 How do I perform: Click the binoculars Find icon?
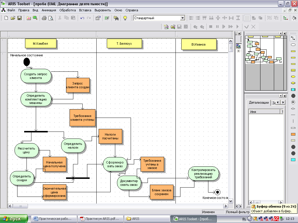pos(116,18)
